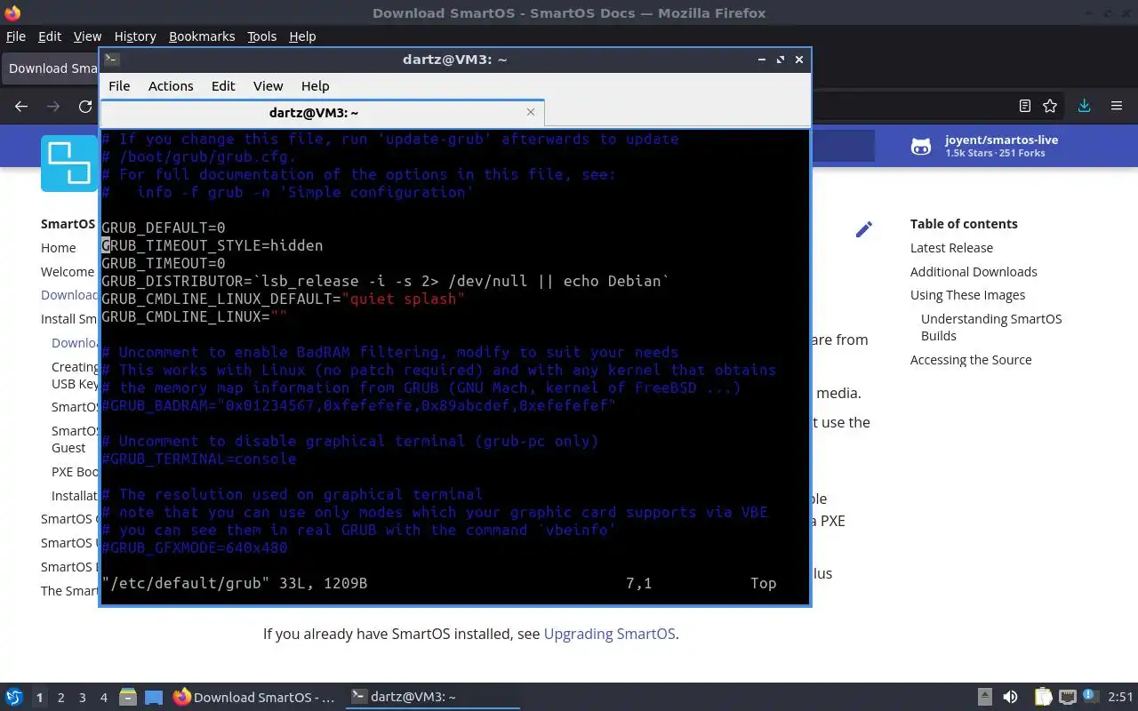
Task: Click the GRUB_CMDLINE_LINUX="" line
Action: point(195,316)
